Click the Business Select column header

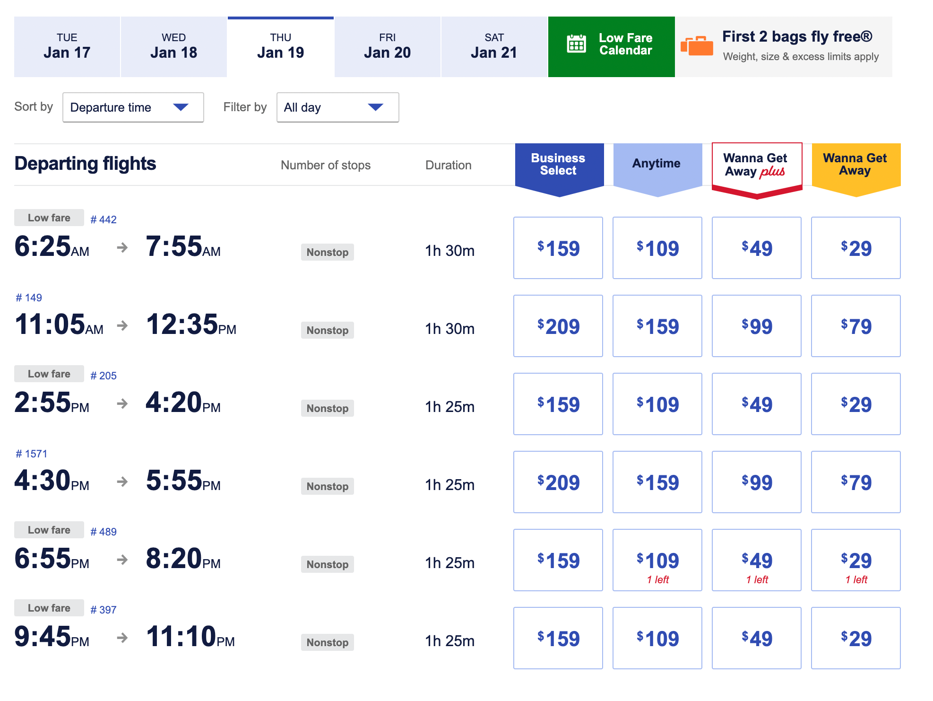(x=559, y=165)
